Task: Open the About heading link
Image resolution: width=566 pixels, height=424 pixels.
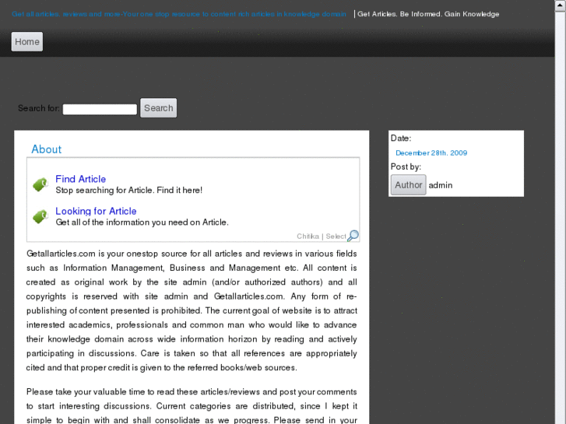Action: [x=46, y=149]
